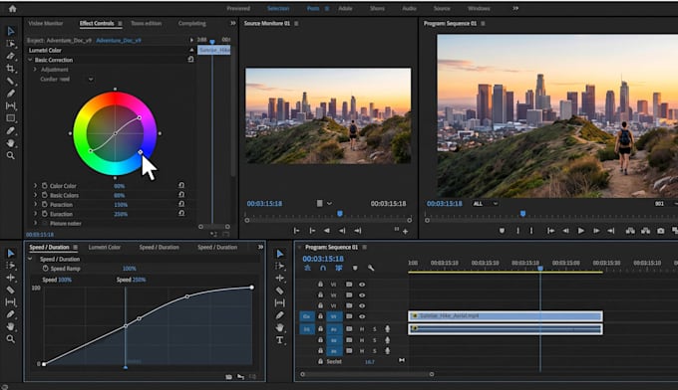Switch to the Completing tab
Viewport: 678px width, 390px height.
coord(192,23)
